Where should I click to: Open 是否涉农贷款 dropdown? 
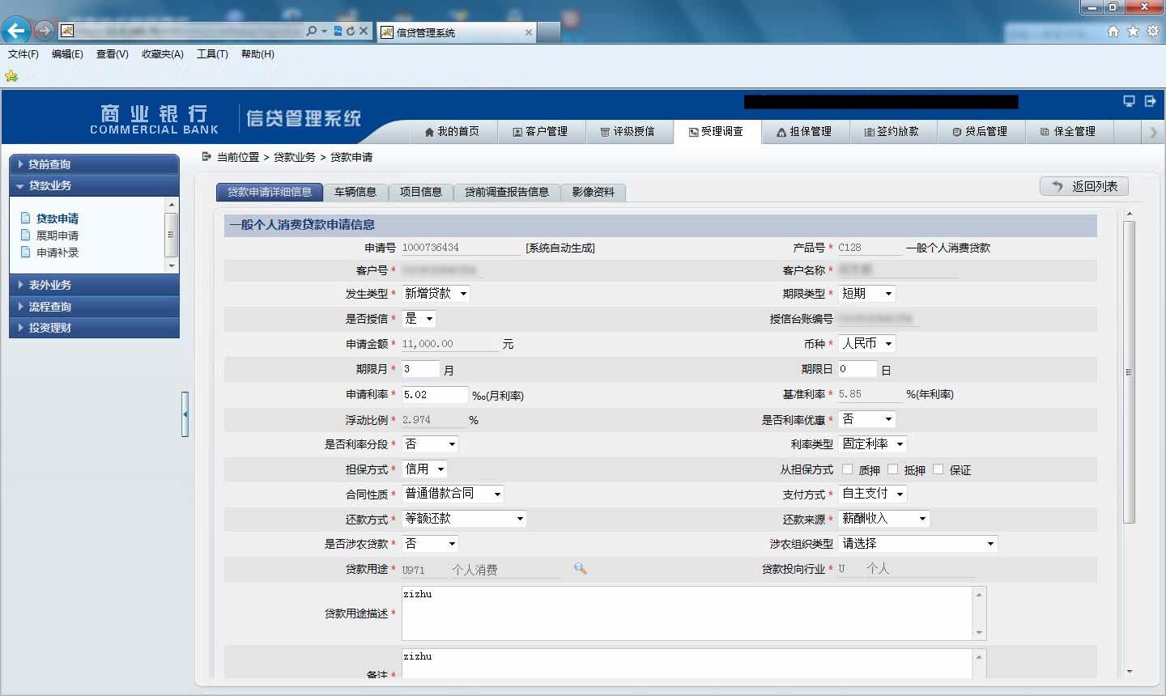click(430, 544)
